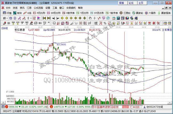The image size is (173, 114).
Task: Click the Md=41.8079 value
Action: [64, 30]
